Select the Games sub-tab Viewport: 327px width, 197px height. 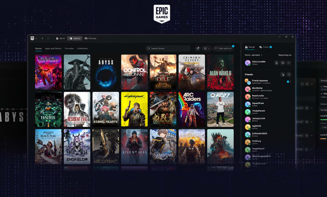tap(38, 48)
